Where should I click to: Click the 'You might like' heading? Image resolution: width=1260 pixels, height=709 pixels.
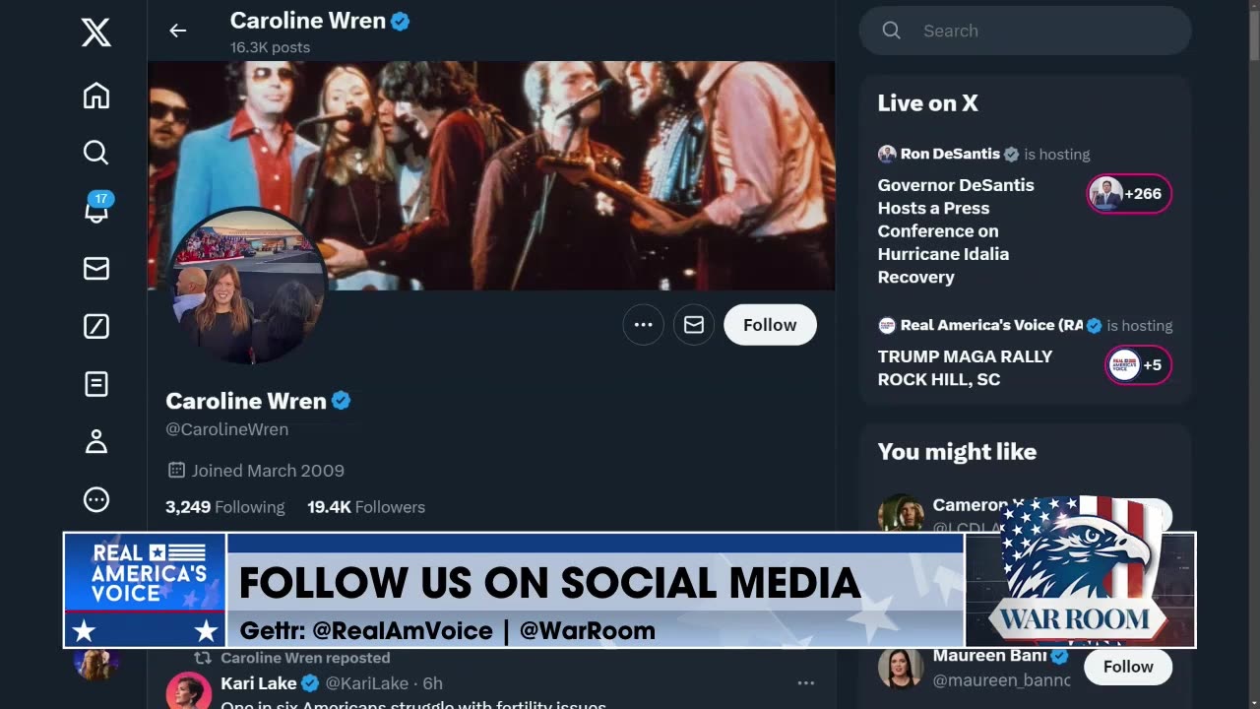click(x=957, y=452)
